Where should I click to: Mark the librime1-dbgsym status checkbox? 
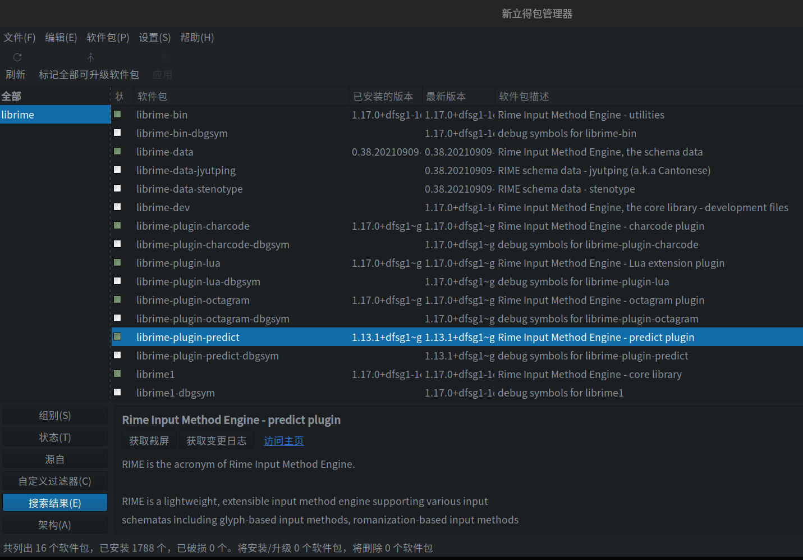[x=117, y=392]
